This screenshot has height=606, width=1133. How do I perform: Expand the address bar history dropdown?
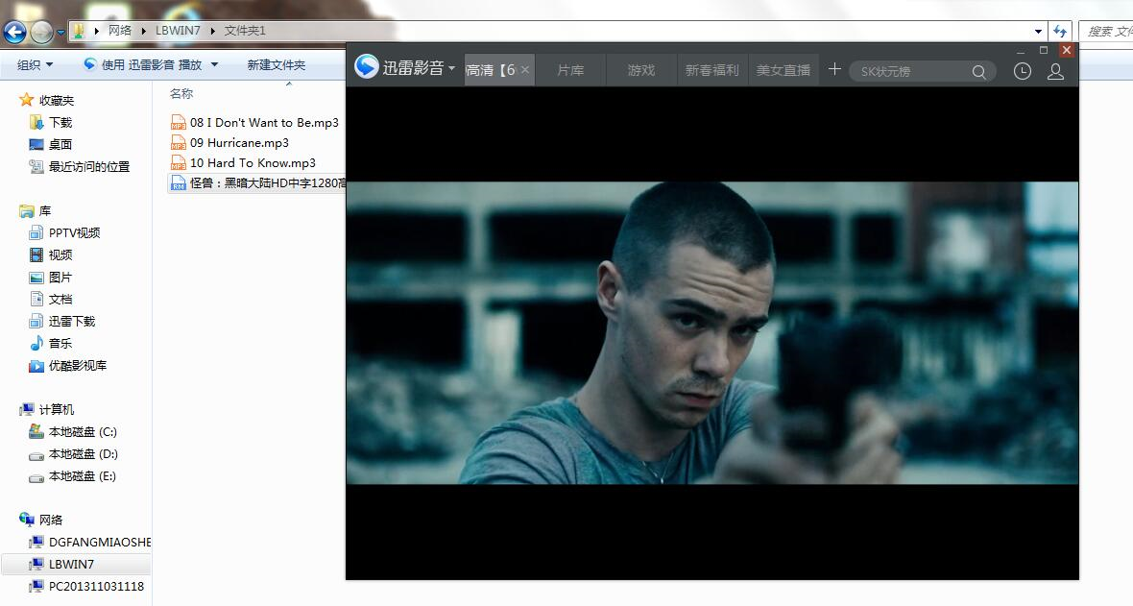[1038, 32]
